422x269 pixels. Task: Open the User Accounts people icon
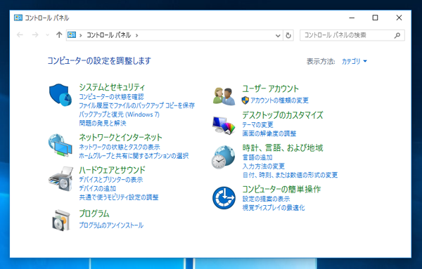[x=224, y=96]
